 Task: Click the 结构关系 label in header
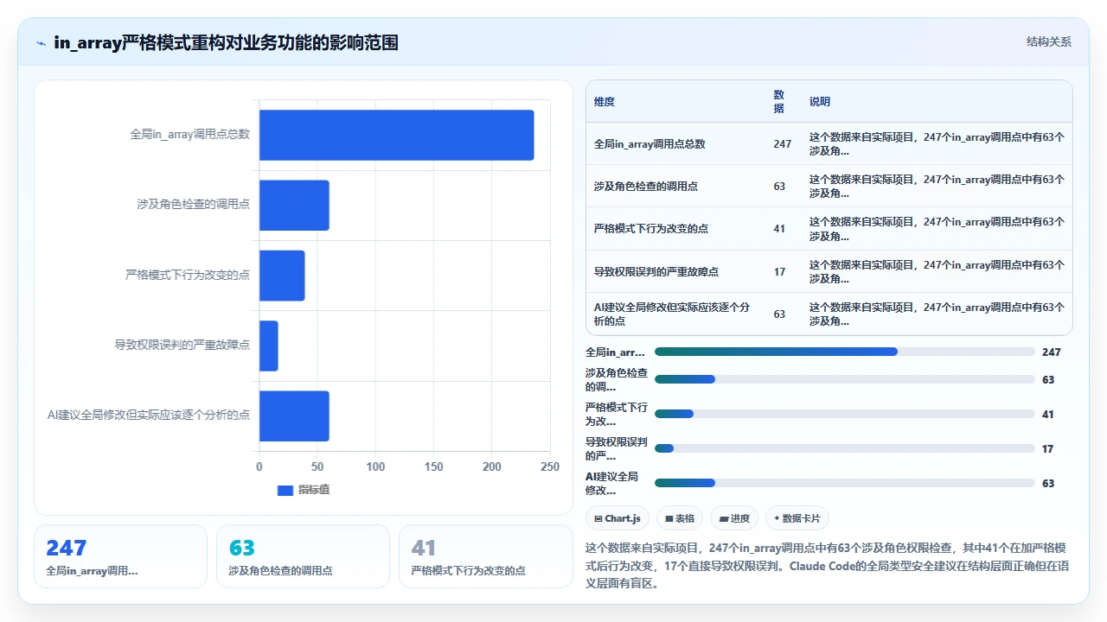[x=1049, y=41]
